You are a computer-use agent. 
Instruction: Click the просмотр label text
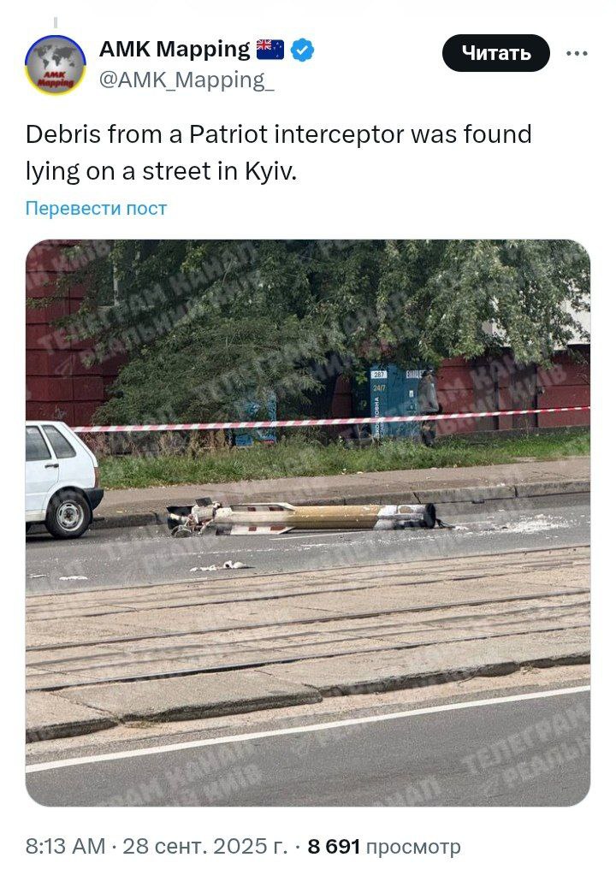(413, 847)
